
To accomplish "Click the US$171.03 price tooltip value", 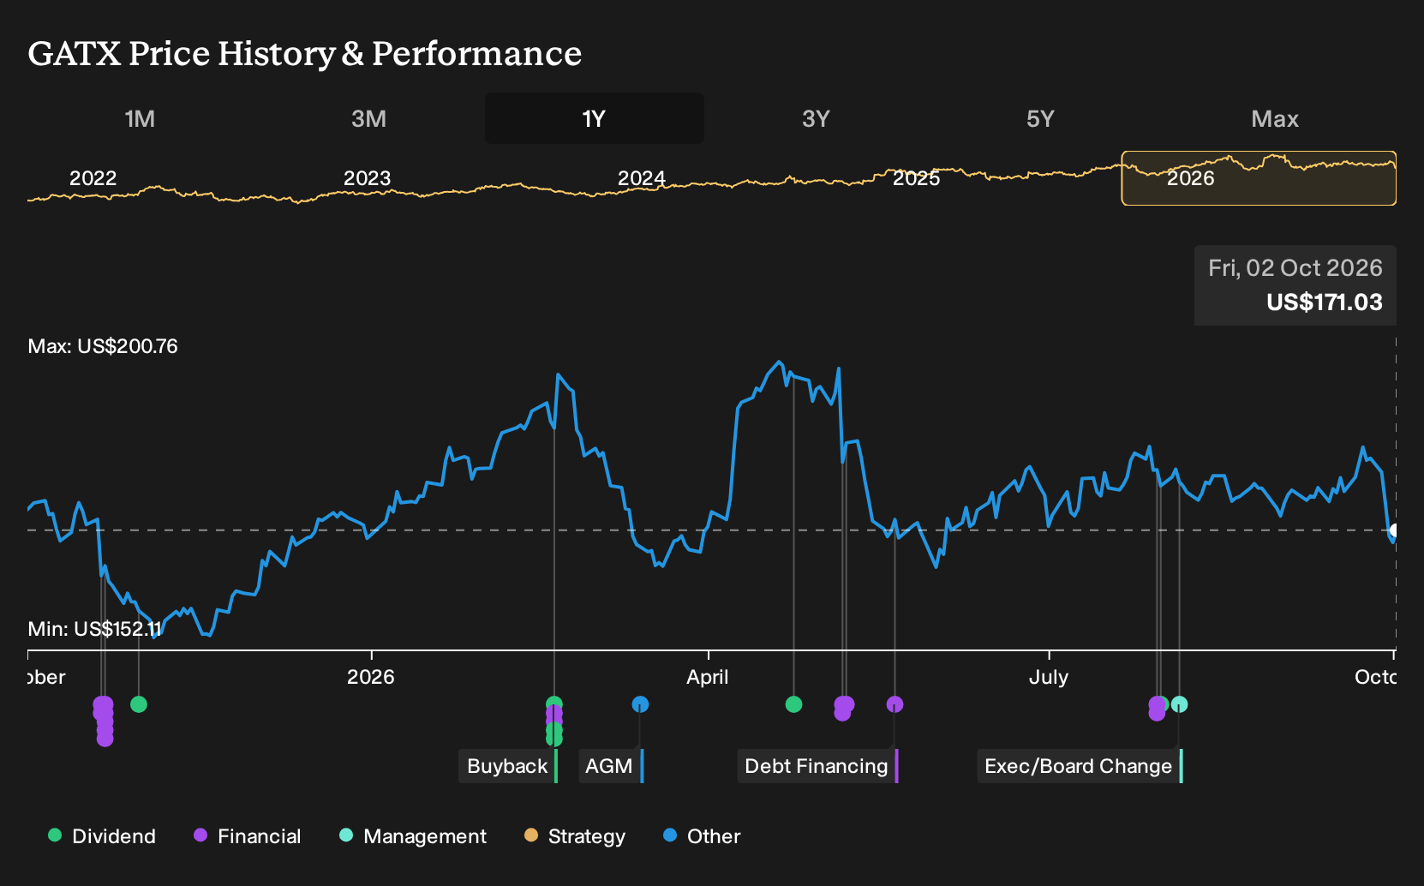I will coord(1325,302).
